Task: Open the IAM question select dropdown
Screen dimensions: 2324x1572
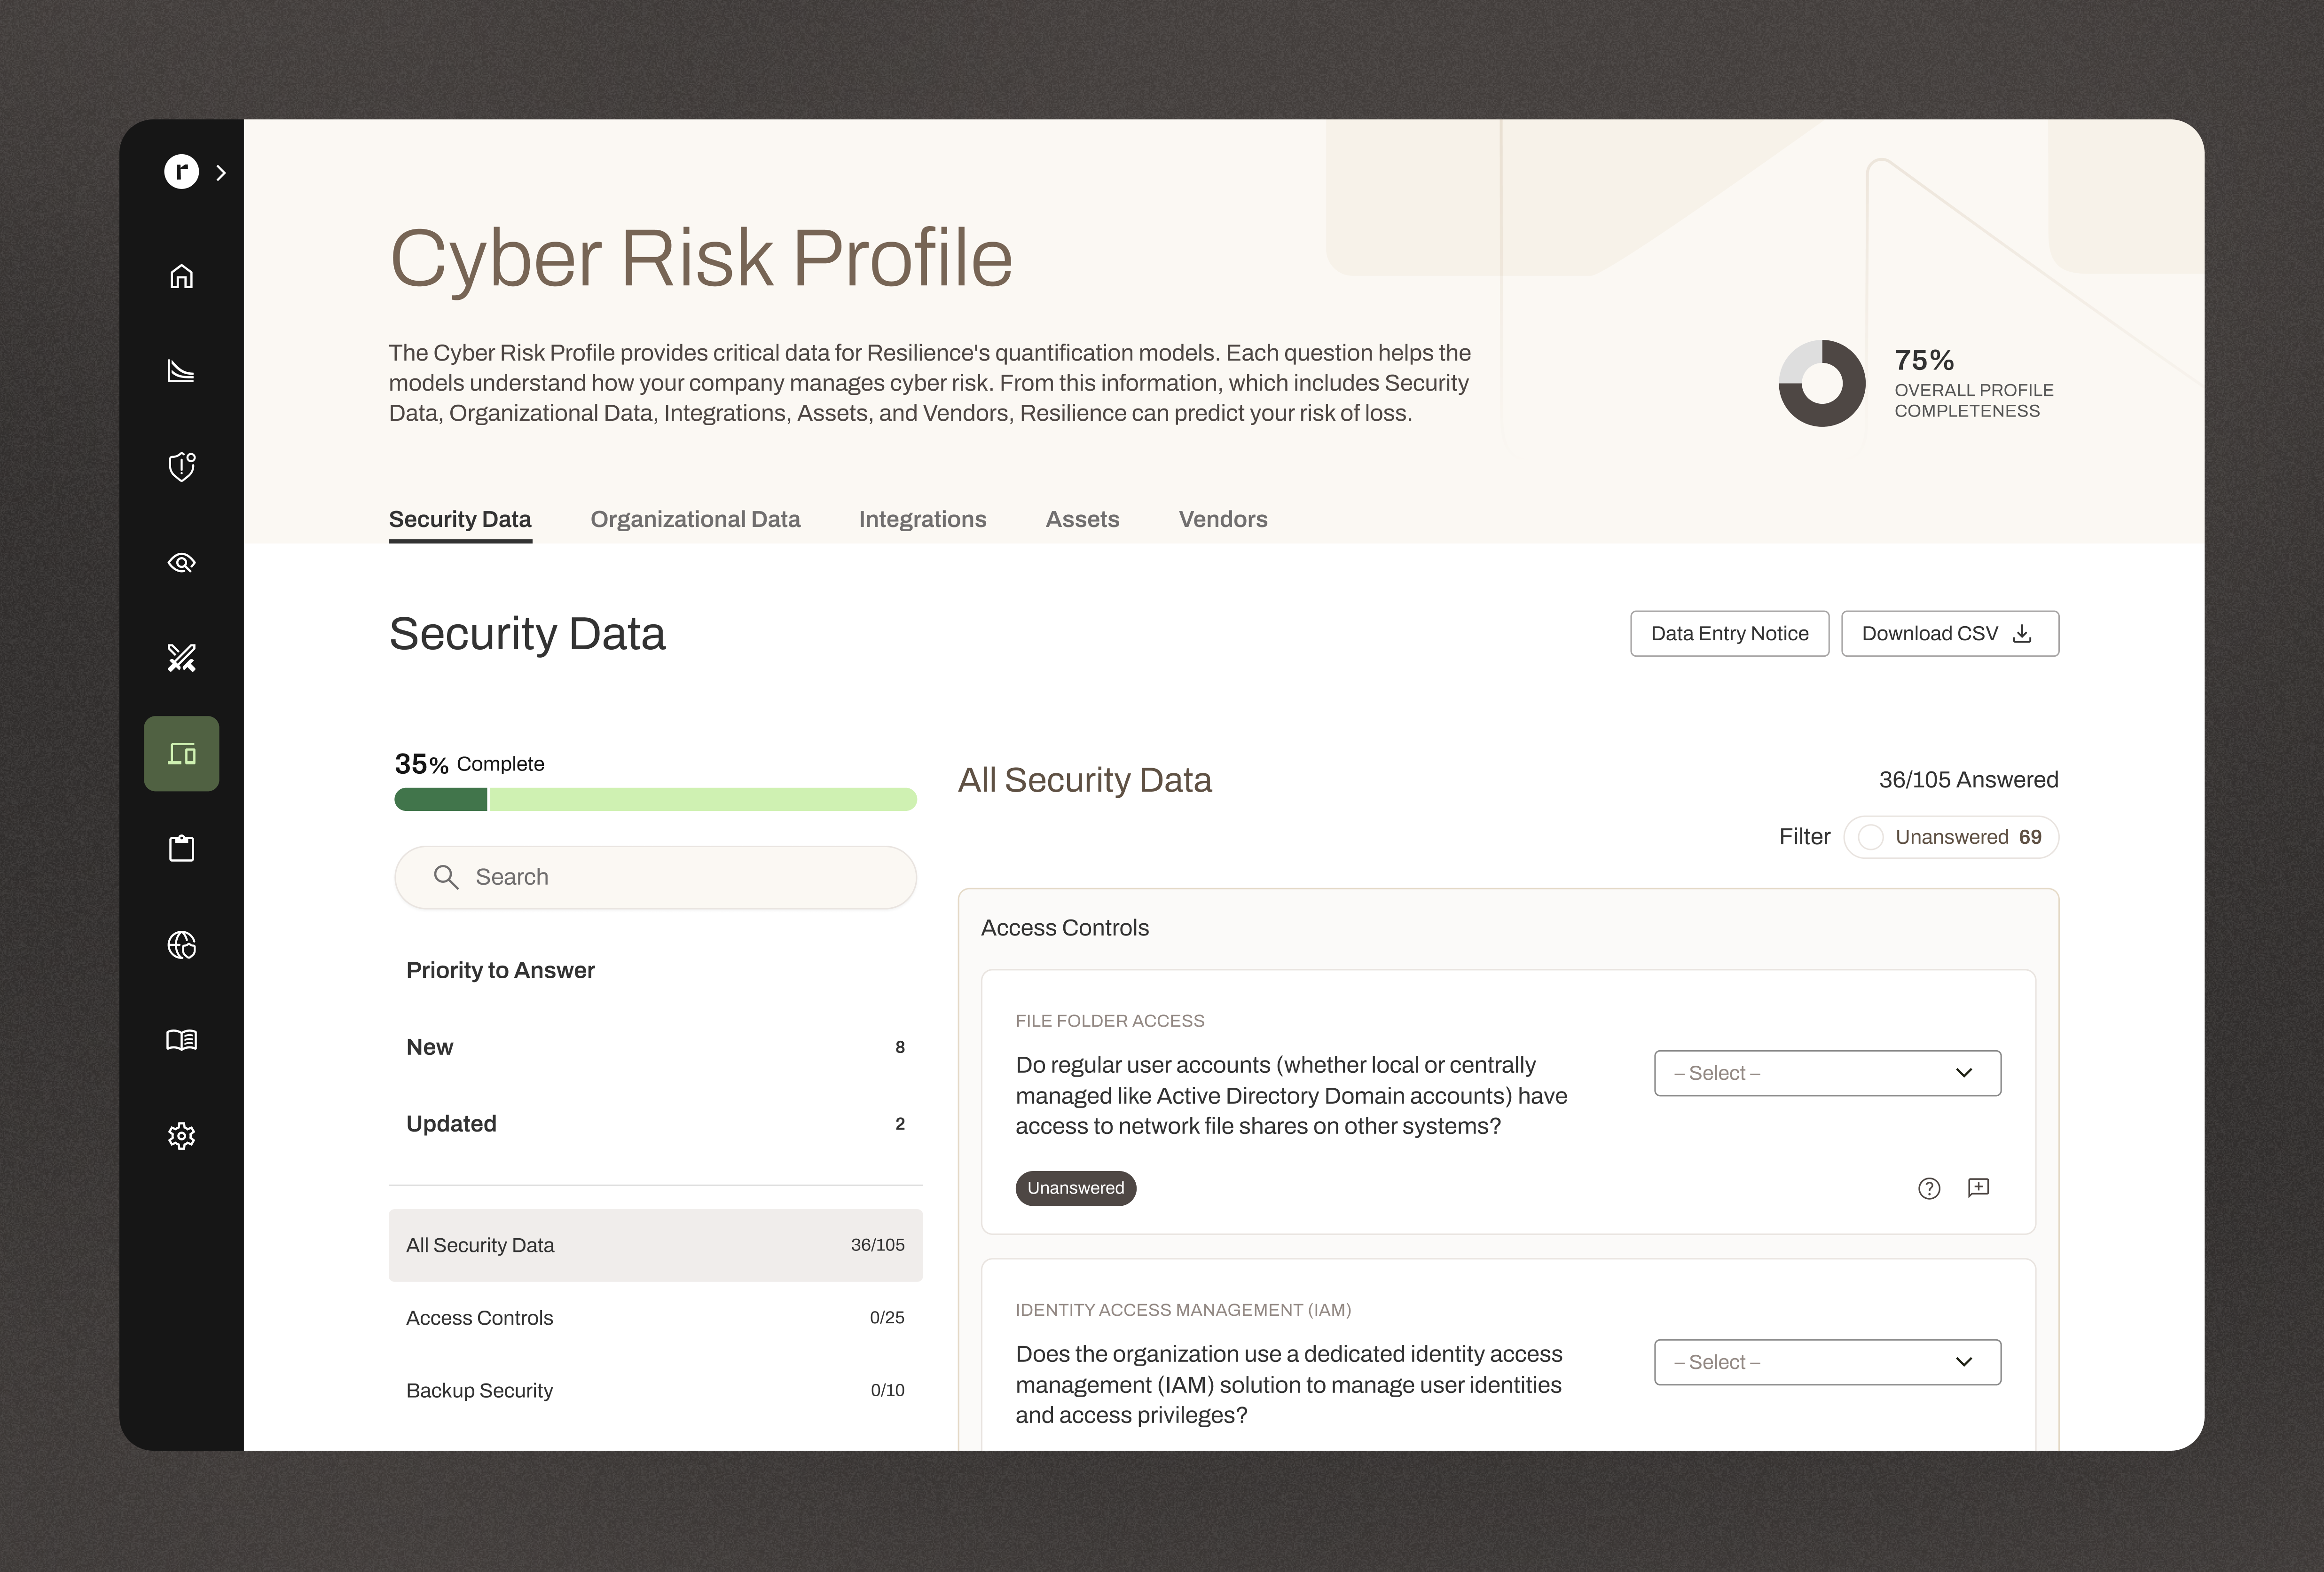Action: (1827, 1362)
